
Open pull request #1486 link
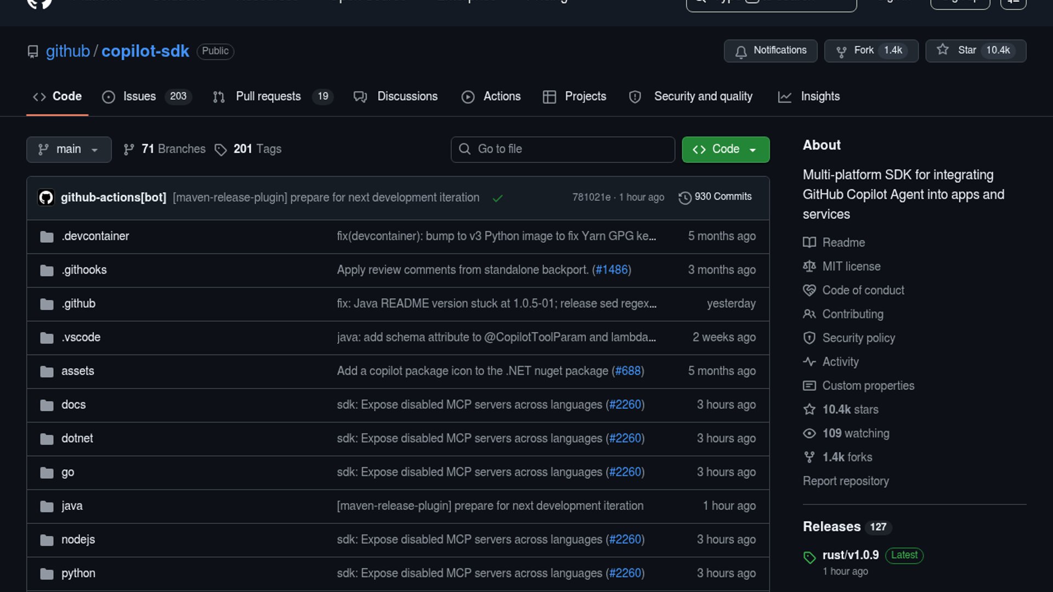[x=612, y=270]
